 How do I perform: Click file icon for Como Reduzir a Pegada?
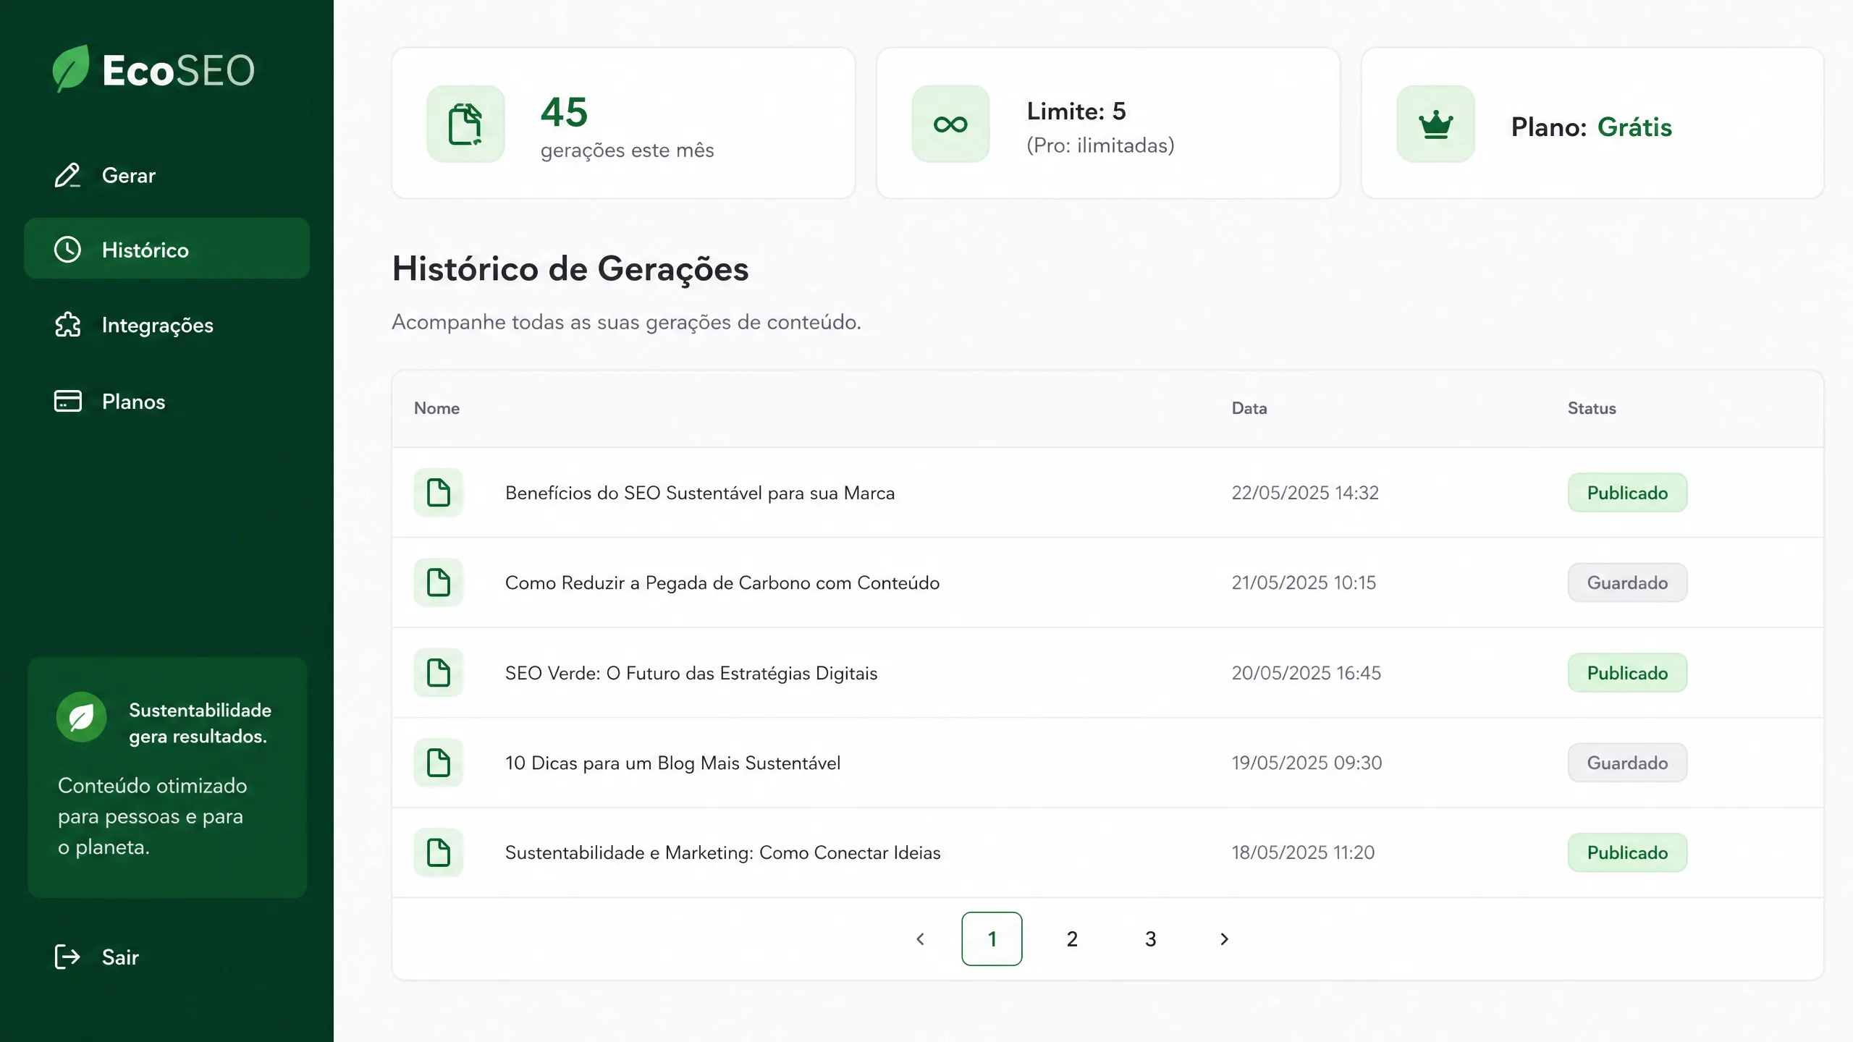[438, 583]
